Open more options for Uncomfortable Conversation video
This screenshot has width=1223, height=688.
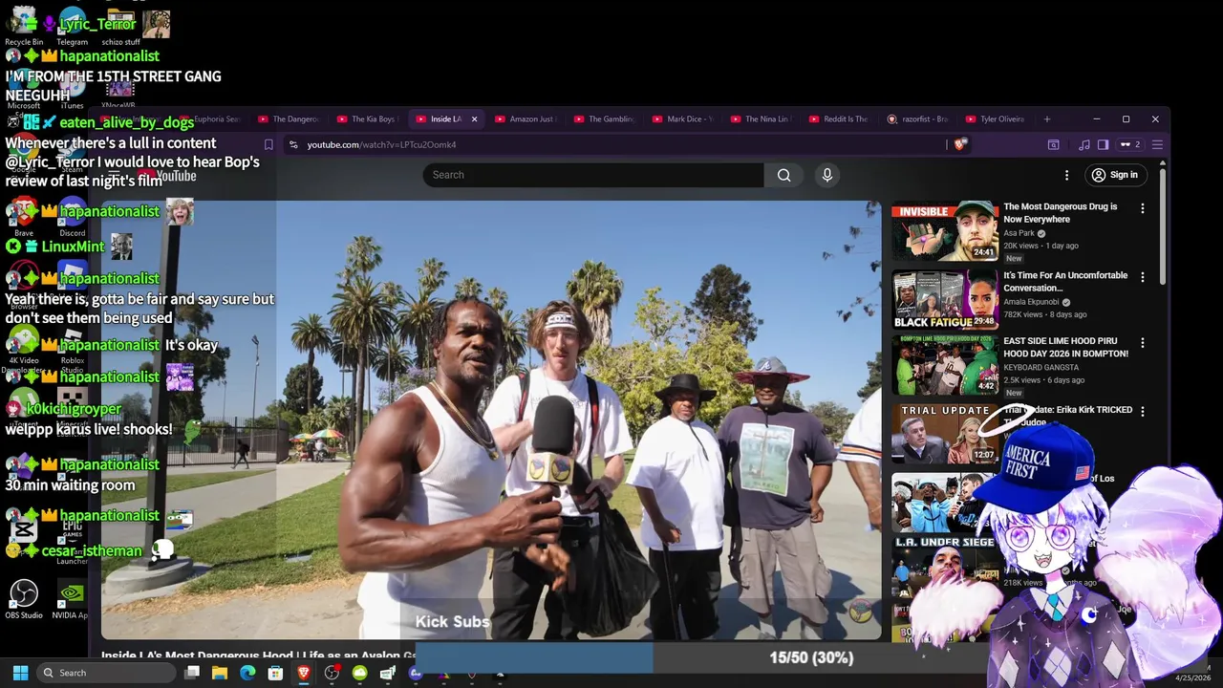point(1143,277)
